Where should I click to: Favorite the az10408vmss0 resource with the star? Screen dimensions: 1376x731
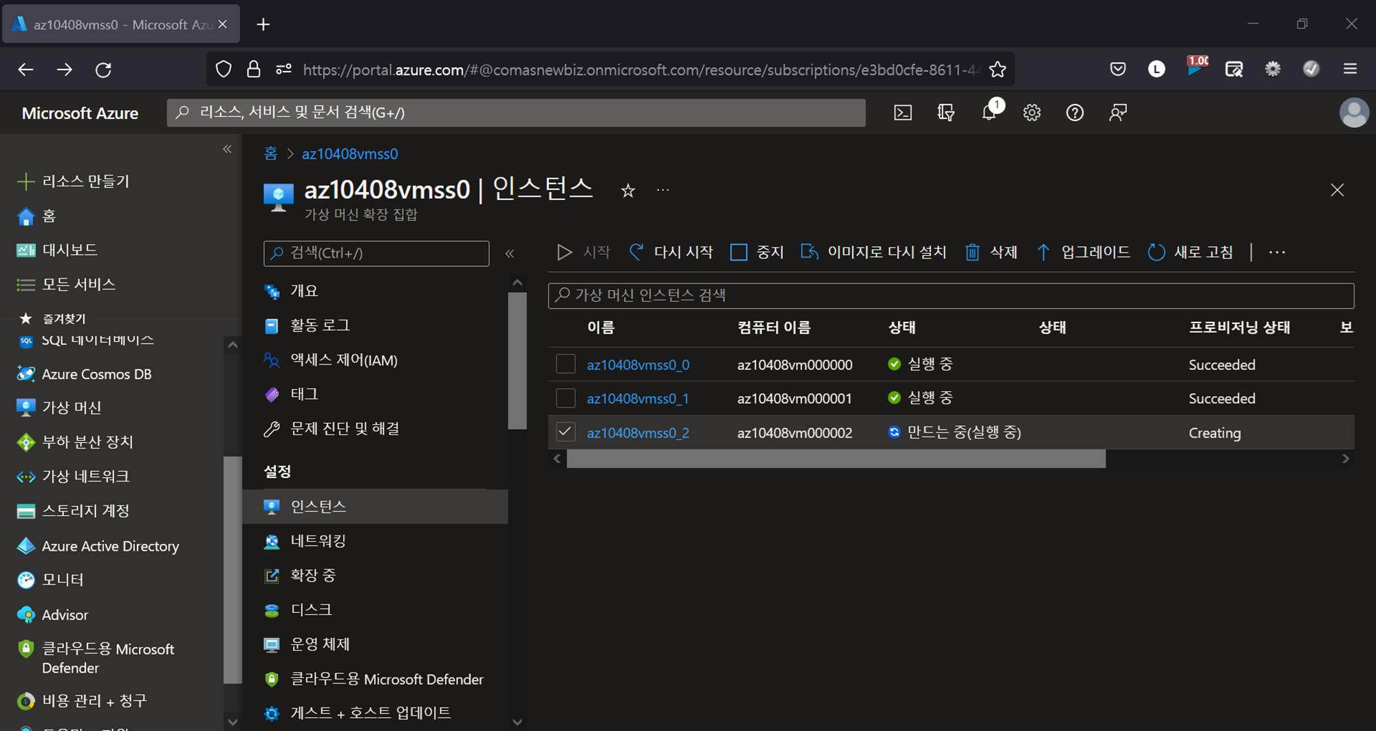(627, 190)
